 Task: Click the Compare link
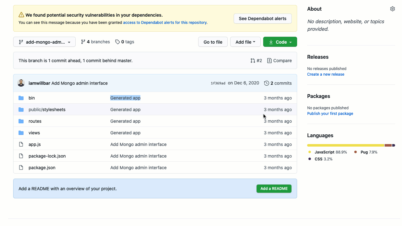coord(280,61)
